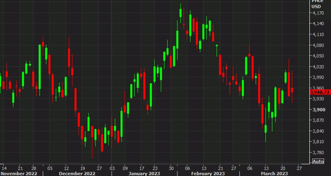
Task: Click the 4,080 price axis label
Action: click(x=318, y=45)
